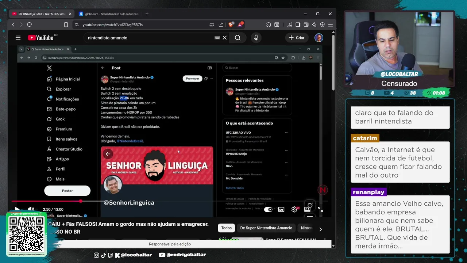467x263 pixels.
Task: Bookmark this page in the browser
Action: [x=66, y=24]
